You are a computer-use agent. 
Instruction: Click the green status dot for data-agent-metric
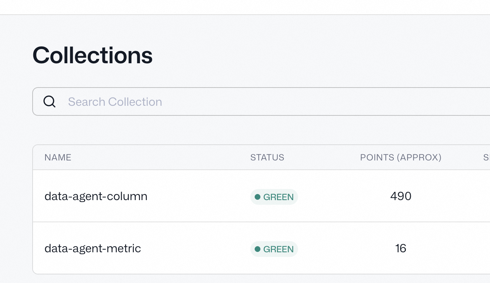pyautogui.click(x=257, y=249)
